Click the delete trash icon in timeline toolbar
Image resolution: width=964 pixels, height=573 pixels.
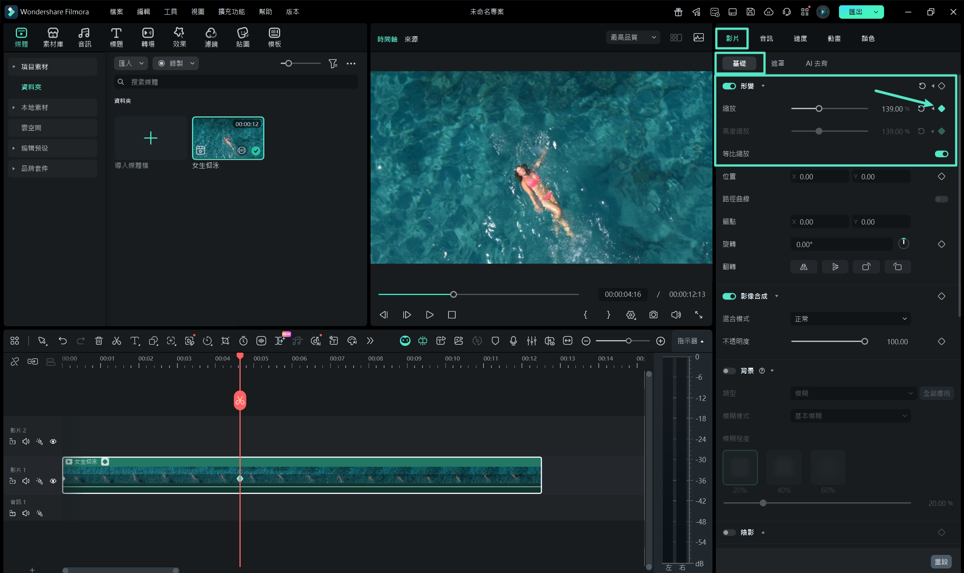tap(99, 341)
